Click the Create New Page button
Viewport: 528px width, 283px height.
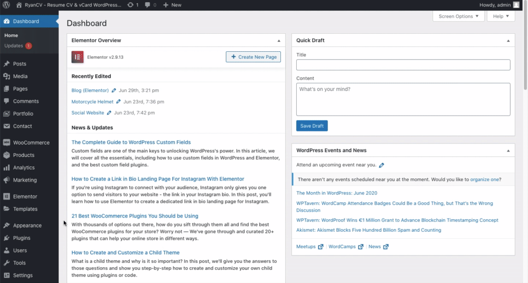[253, 57]
